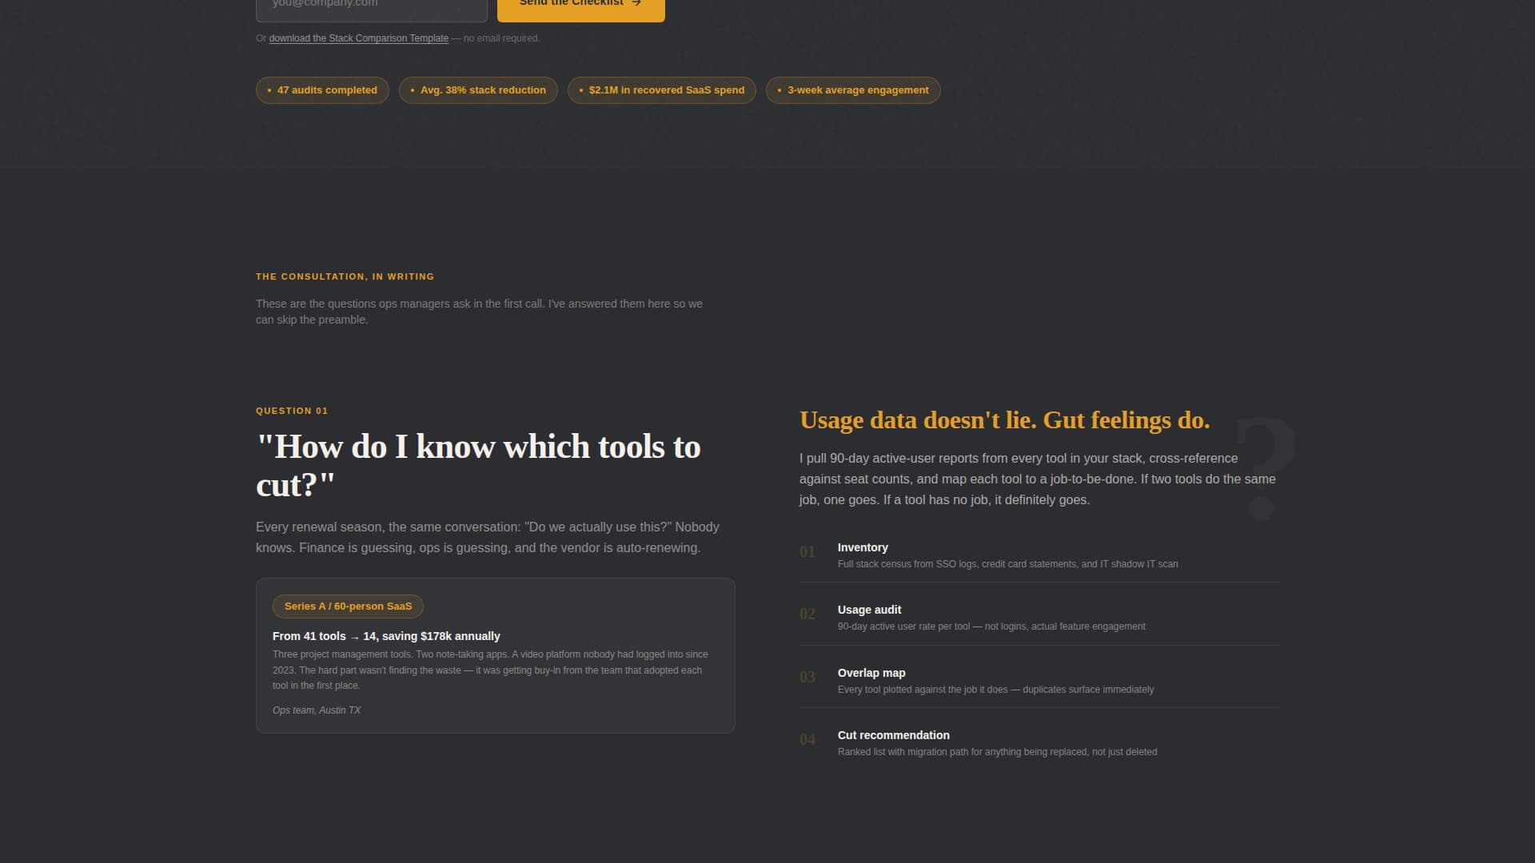Click the How do I know which tools to cut heading
This screenshot has height=863, width=1535.
(x=478, y=466)
